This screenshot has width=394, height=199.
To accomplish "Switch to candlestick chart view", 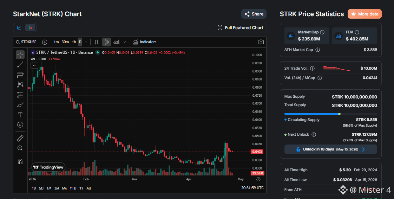I will click(30, 28).
